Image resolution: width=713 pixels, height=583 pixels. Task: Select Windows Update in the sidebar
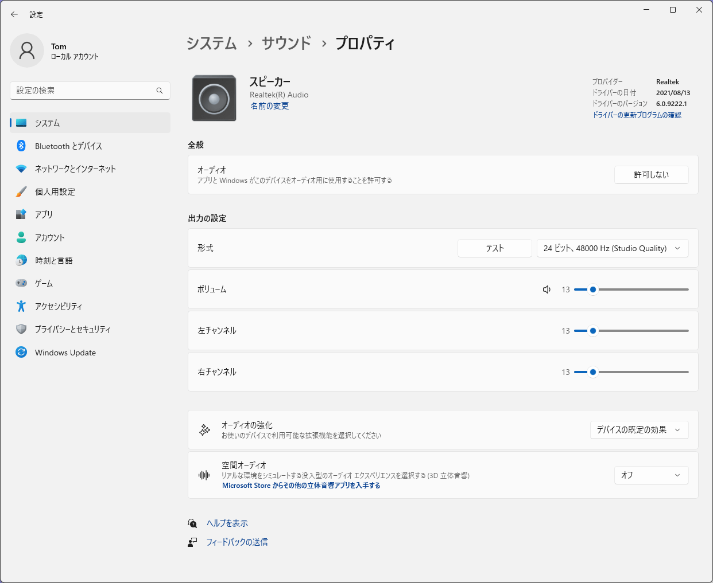pyautogui.click(x=90, y=352)
